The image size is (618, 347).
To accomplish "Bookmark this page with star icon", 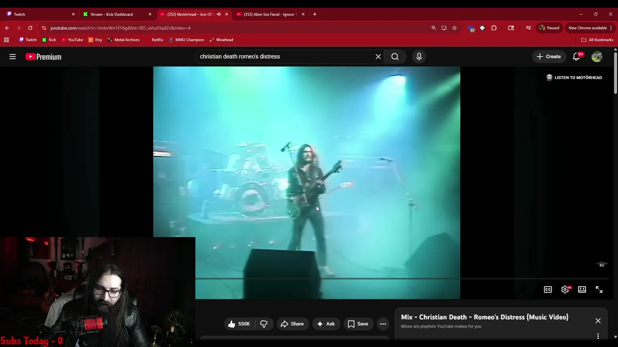I will [x=454, y=28].
